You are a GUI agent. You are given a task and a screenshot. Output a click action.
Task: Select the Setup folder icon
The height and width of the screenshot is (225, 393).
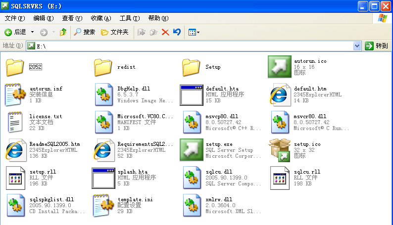191,67
